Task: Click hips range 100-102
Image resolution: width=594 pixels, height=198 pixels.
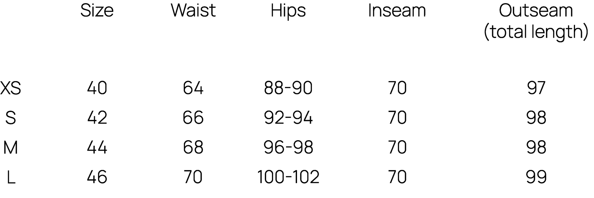Action: tap(288, 177)
